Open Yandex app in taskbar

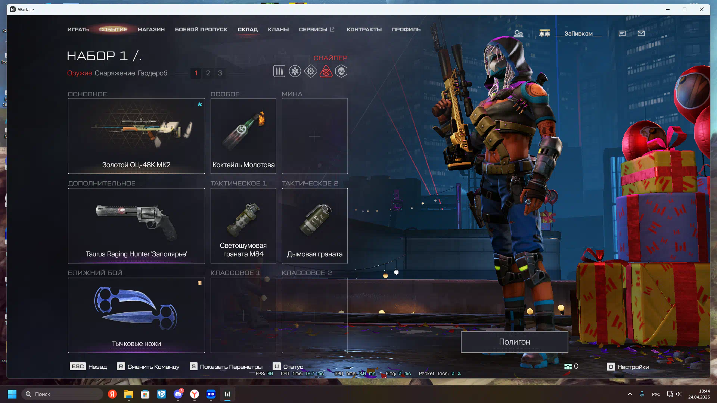[x=112, y=394]
